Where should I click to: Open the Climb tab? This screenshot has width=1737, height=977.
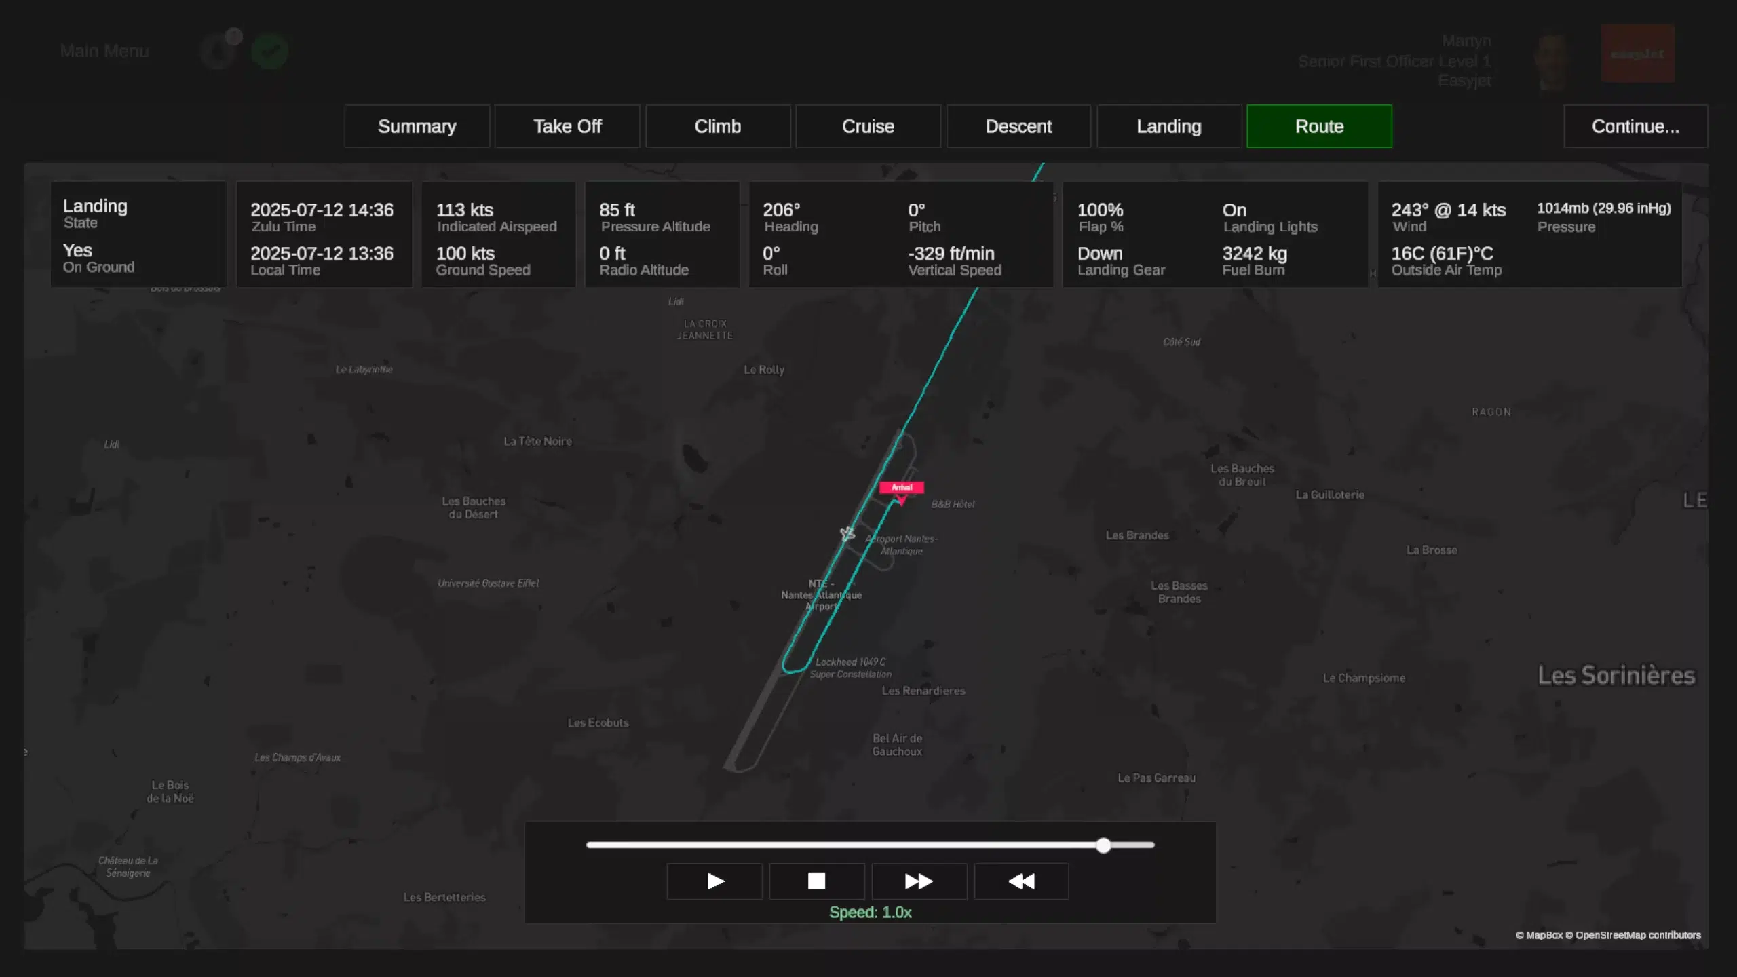coord(717,126)
